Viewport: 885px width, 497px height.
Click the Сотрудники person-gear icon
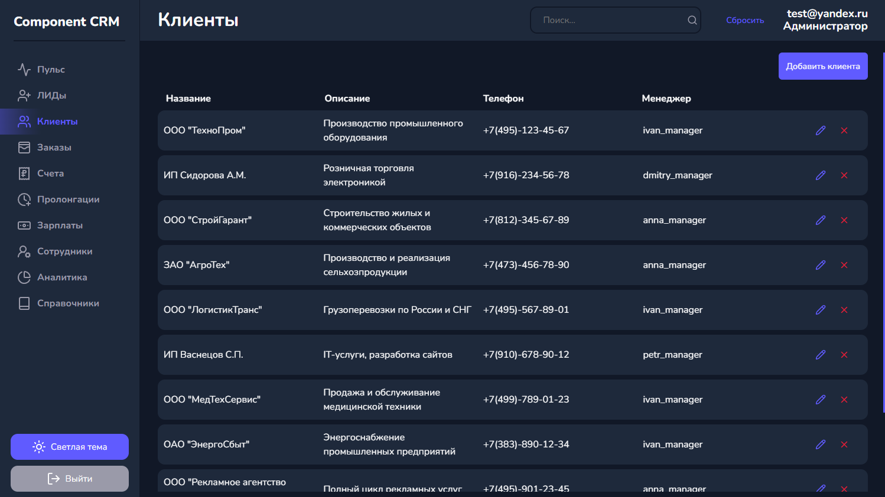[24, 251]
